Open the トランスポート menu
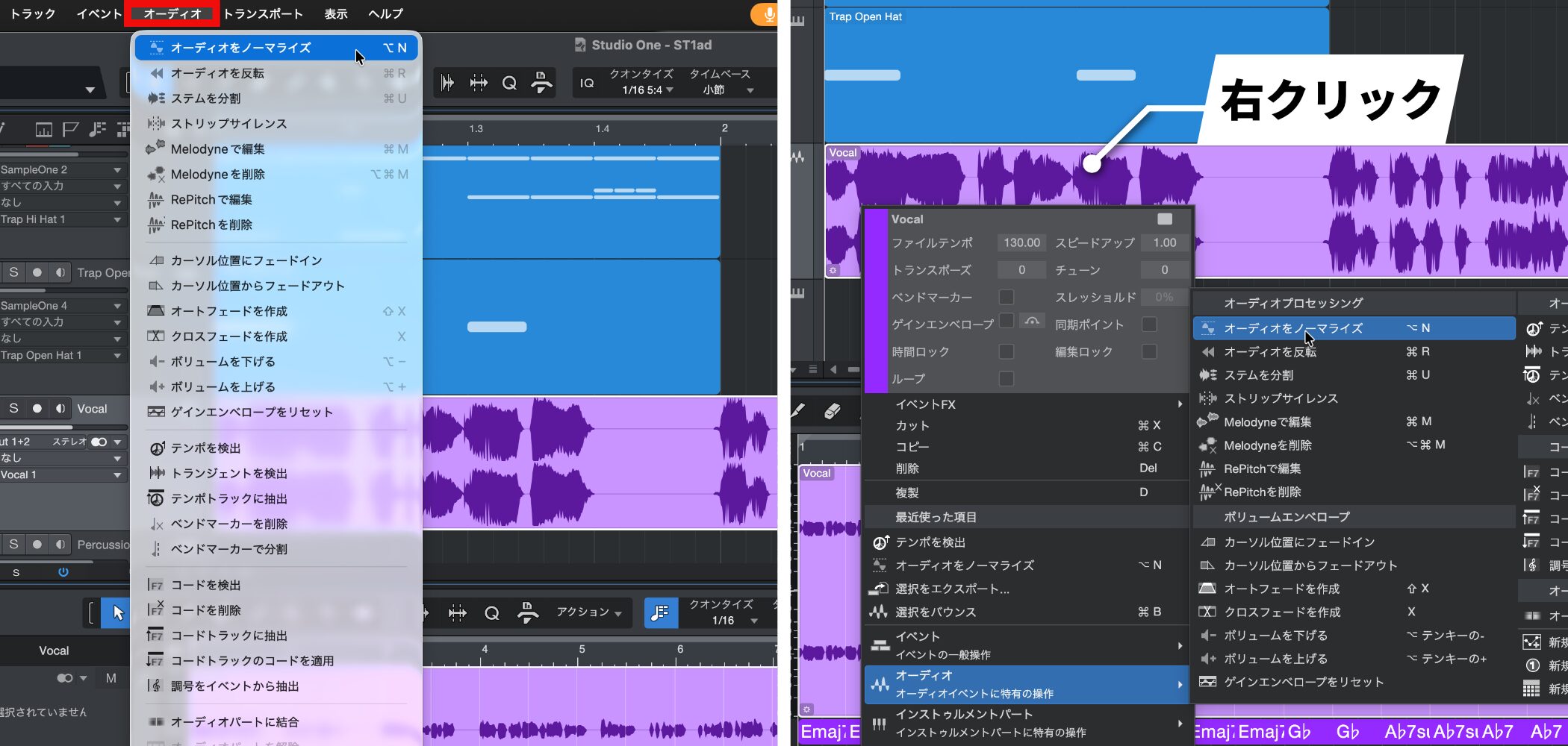This screenshot has height=746, width=1568. coord(263,13)
